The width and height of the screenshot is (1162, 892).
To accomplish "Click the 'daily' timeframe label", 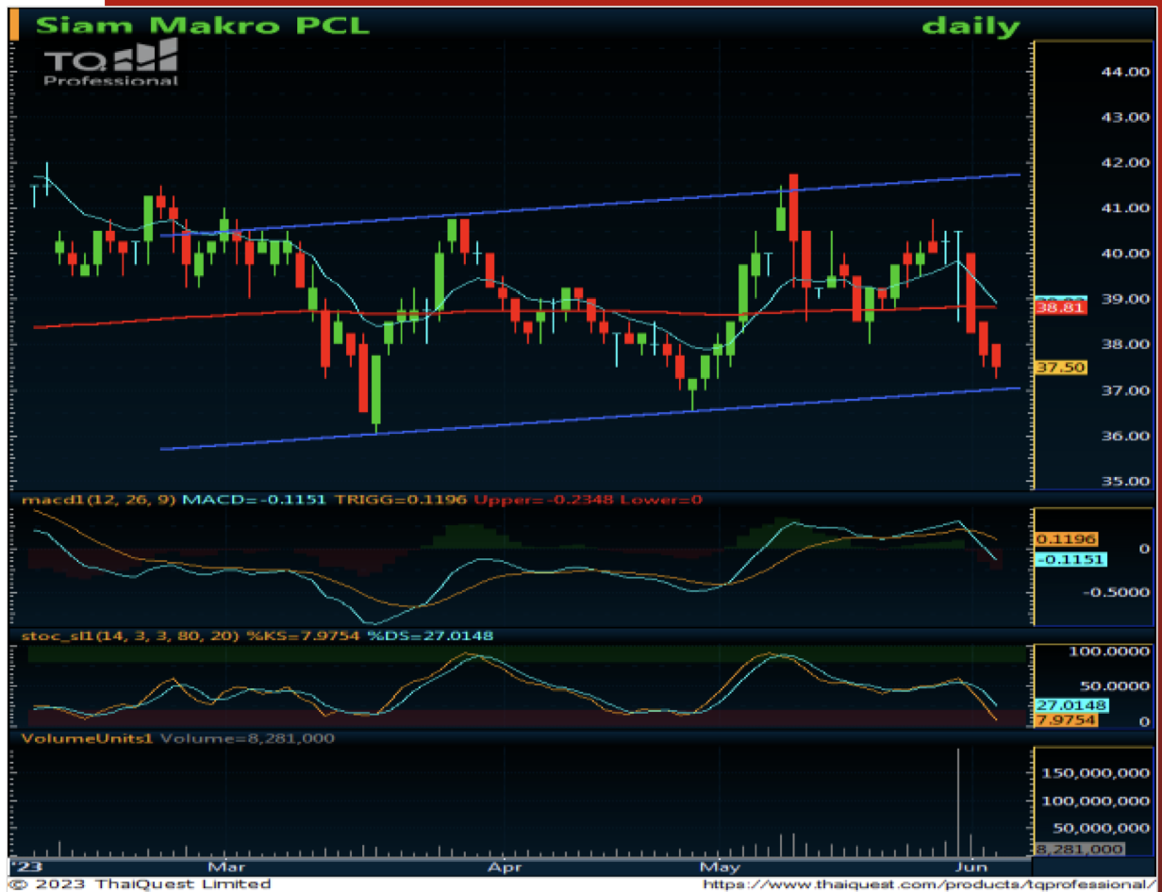I will click(x=971, y=25).
